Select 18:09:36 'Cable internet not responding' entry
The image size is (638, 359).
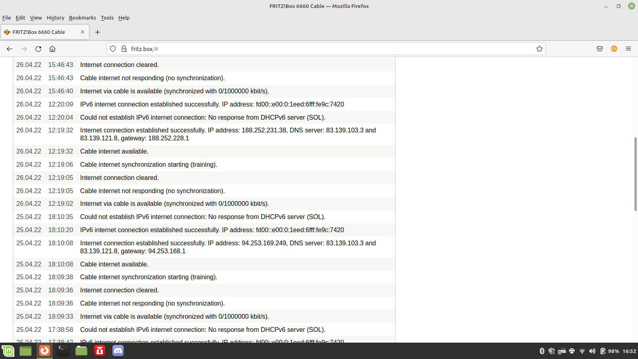click(x=204, y=303)
